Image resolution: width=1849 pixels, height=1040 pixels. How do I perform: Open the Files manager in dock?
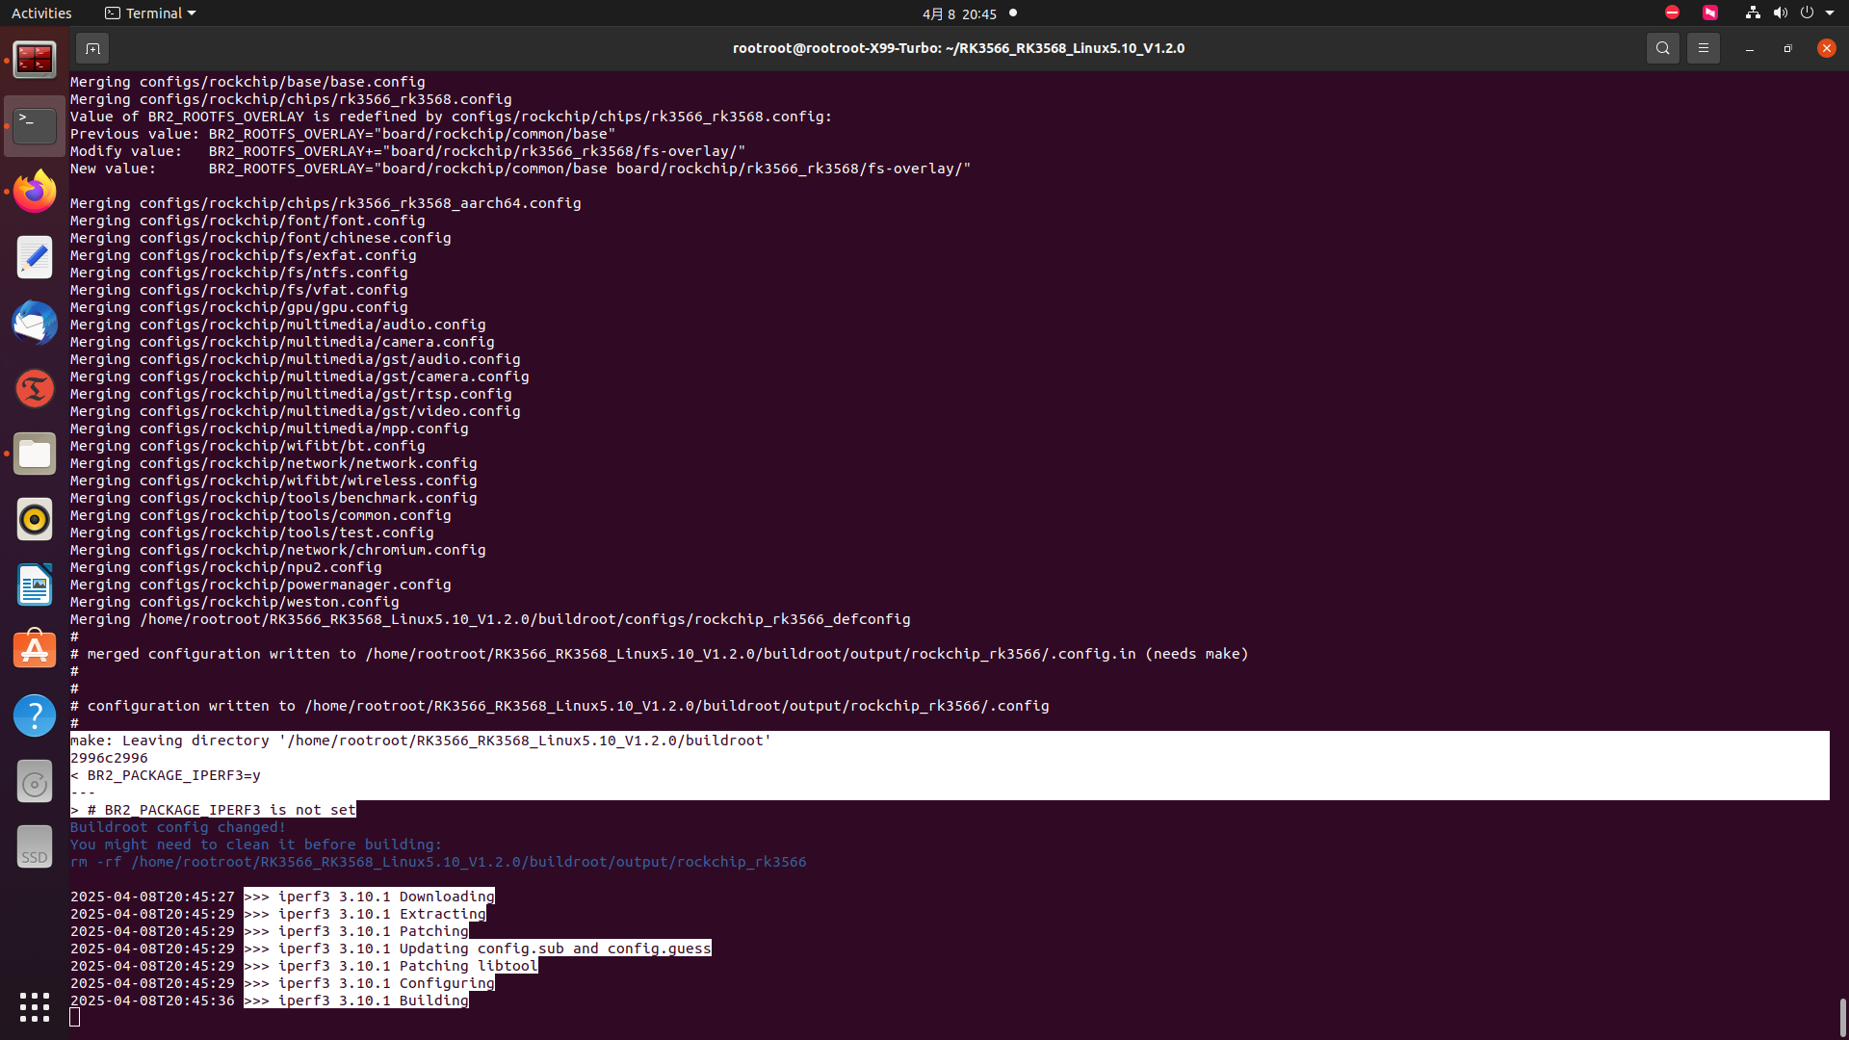pyautogui.click(x=35, y=454)
